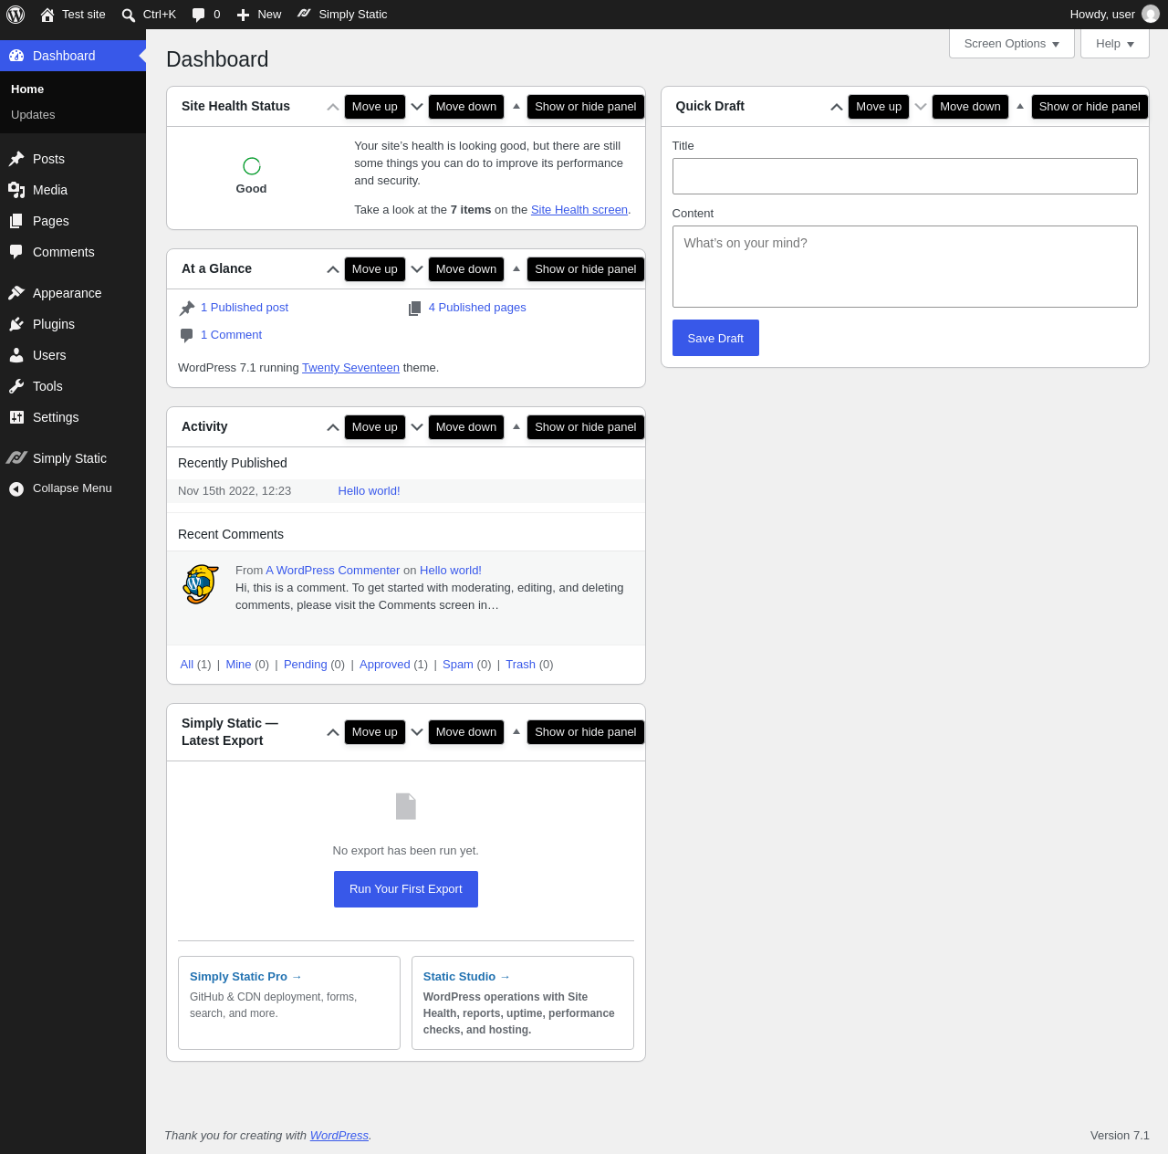
Task: Toggle the Quick Draft panel triangle
Action: [x=1020, y=107]
